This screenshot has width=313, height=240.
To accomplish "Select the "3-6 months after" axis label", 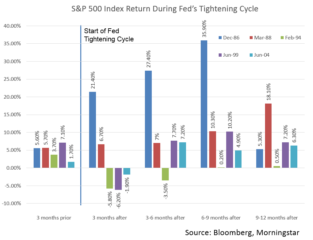I will (165, 218).
